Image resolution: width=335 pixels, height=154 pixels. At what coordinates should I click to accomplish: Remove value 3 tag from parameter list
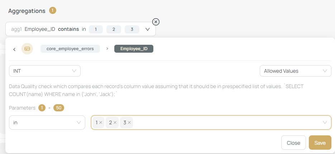129,122
